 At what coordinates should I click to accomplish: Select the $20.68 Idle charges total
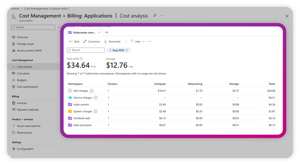271,91
